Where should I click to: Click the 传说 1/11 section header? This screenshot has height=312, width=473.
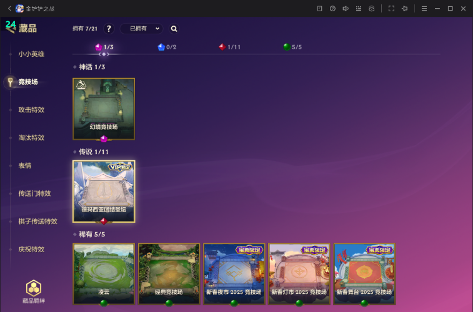pyautogui.click(x=94, y=152)
